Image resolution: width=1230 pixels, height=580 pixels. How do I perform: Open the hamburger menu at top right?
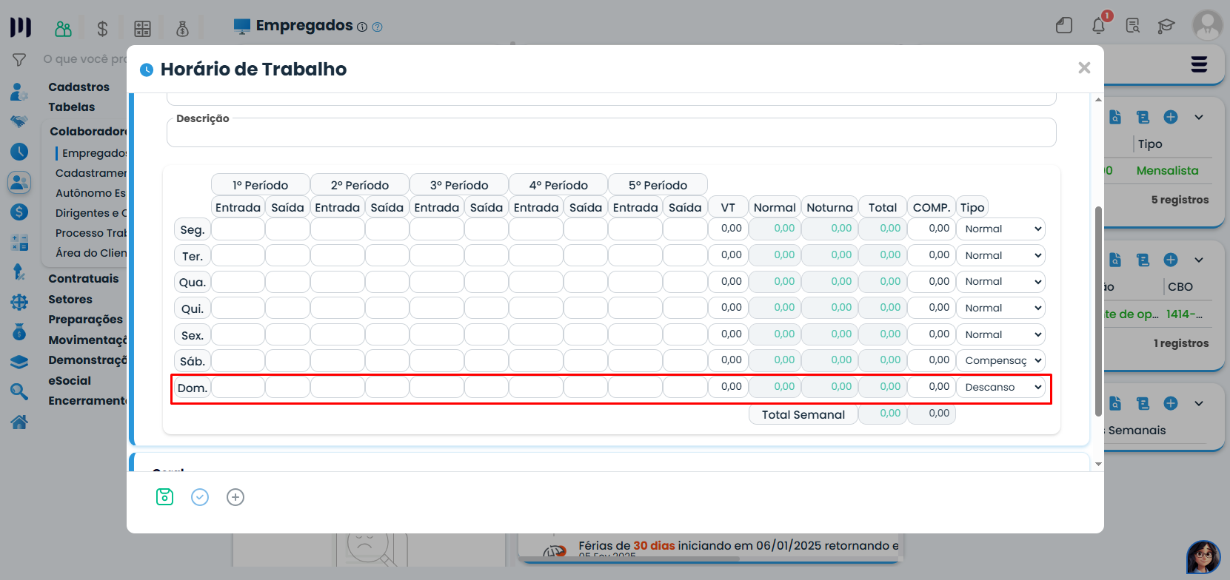pos(1199,64)
